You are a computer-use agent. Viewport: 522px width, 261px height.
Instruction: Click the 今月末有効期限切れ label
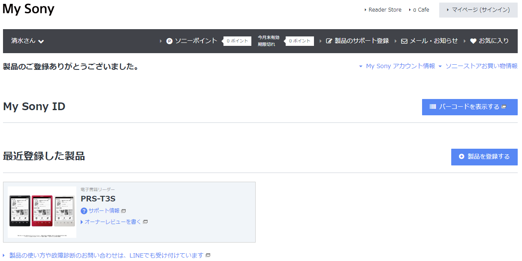click(x=269, y=41)
